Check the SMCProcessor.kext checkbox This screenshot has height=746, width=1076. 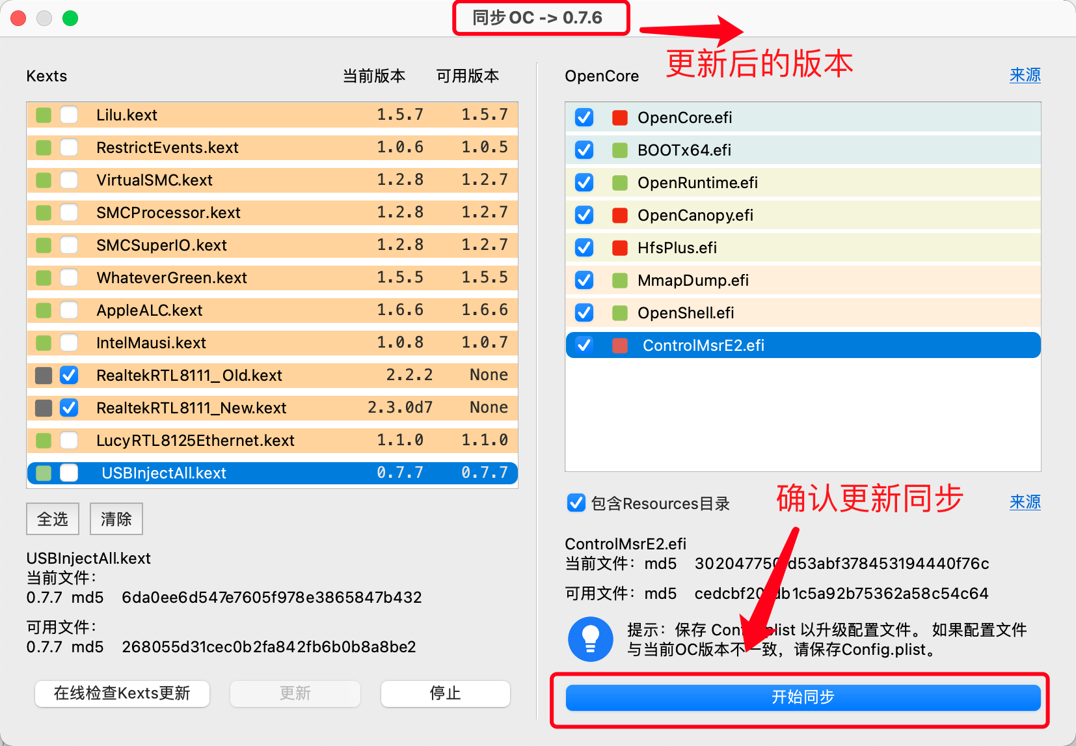click(69, 213)
